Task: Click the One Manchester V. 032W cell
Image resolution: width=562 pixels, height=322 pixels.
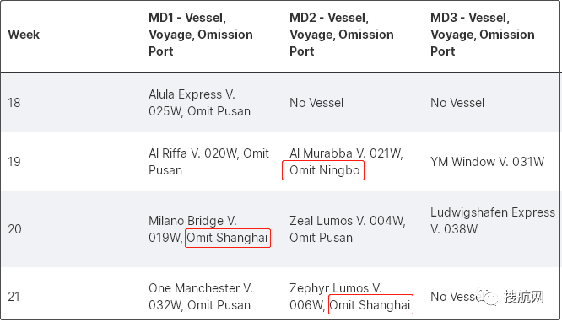Action: pos(201,297)
